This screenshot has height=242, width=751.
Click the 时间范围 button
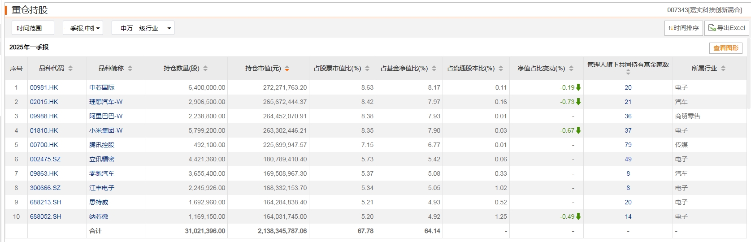(33, 28)
